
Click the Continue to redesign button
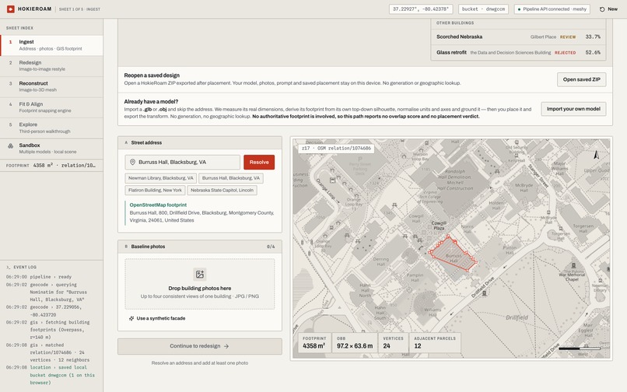200,346
